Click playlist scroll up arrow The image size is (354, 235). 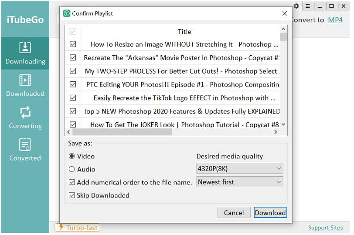click(283, 29)
